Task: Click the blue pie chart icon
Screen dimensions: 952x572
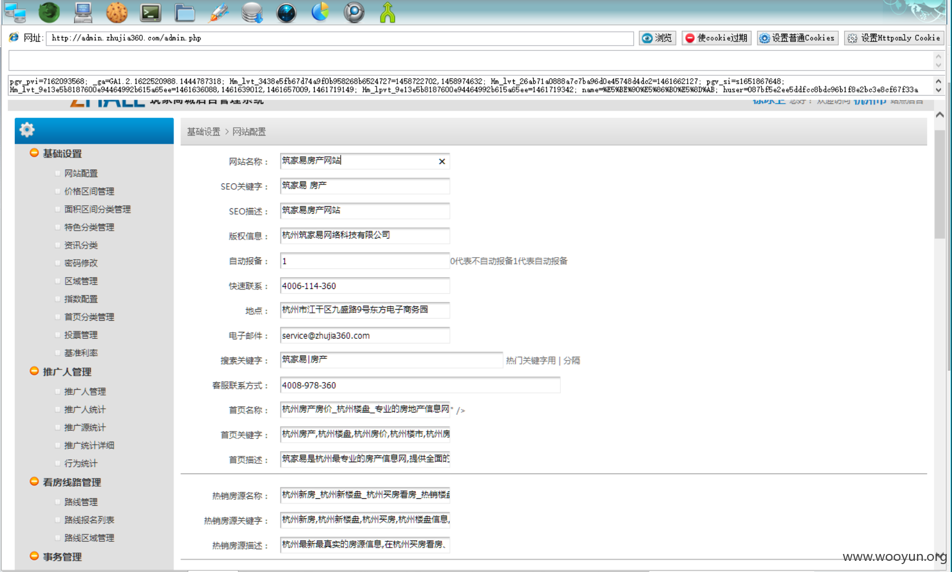Action: tap(320, 12)
